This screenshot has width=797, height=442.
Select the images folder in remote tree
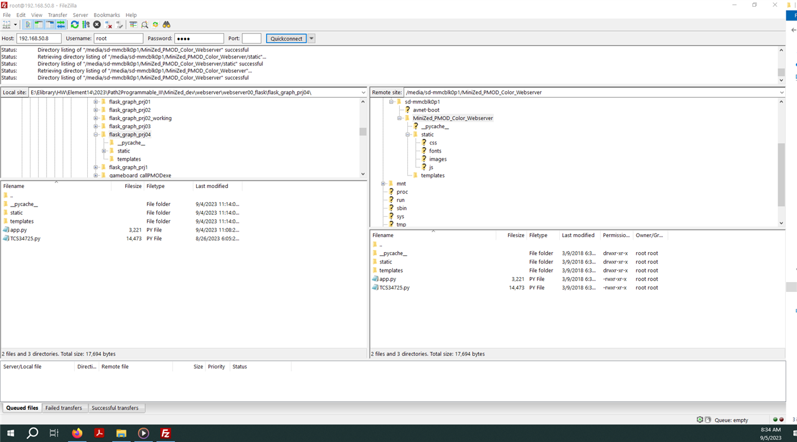point(438,159)
